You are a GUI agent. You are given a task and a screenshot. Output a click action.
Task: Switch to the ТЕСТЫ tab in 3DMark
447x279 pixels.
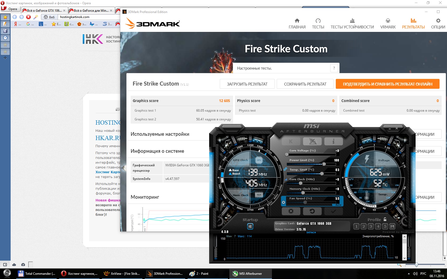[318, 24]
